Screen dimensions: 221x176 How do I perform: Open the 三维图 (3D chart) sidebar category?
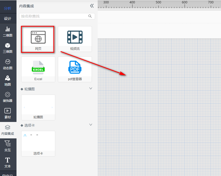coord(8,48)
